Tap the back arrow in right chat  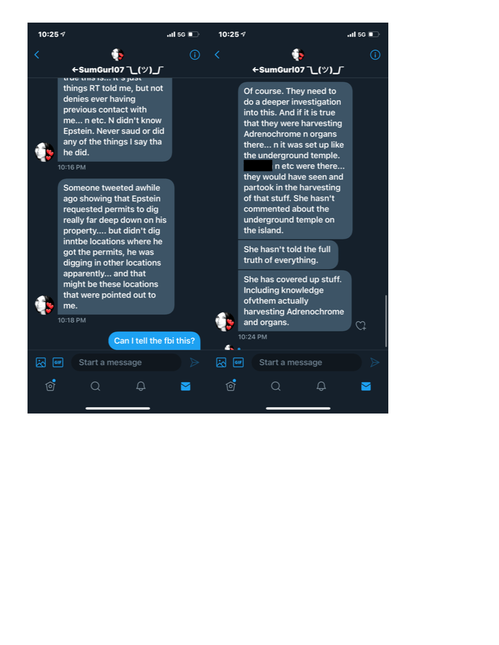pyautogui.click(x=217, y=55)
